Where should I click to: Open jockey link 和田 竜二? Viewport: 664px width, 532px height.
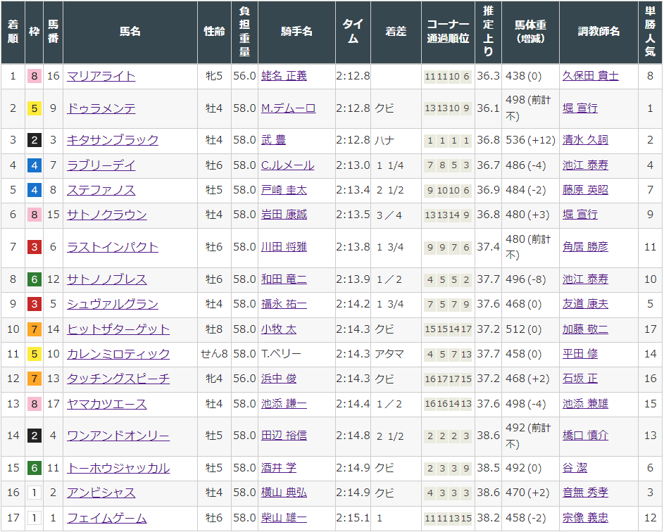click(x=284, y=279)
